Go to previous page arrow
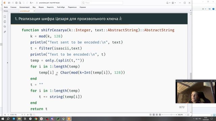Image resolution: width=216 pixels, height=121 pixels. (x=8, y=115)
